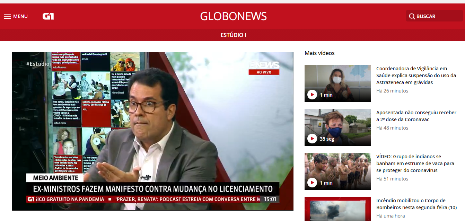Click play icon on the 35 seg video
This screenshot has width=465, height=221.
[312, 139]
